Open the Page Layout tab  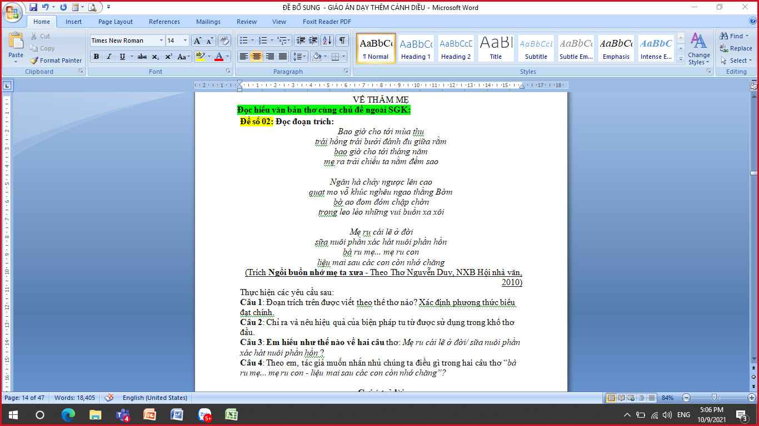click(116, 22)
